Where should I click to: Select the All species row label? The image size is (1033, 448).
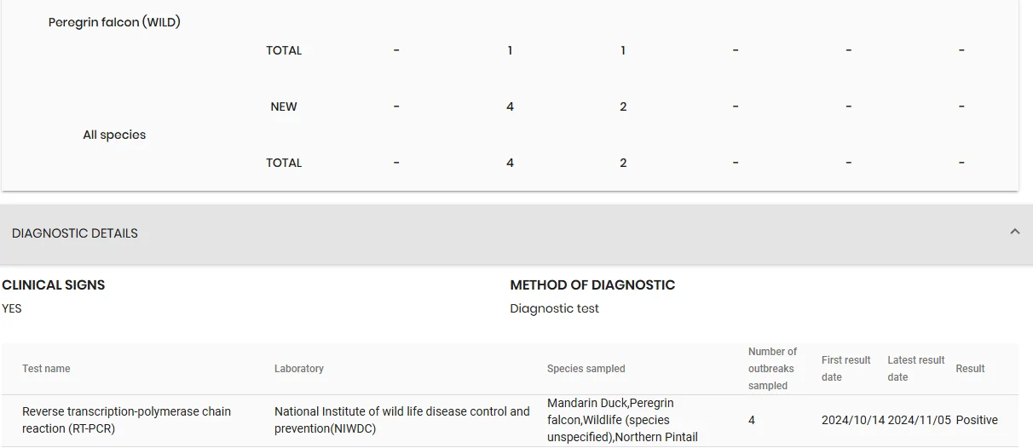(x=114, y=135)
